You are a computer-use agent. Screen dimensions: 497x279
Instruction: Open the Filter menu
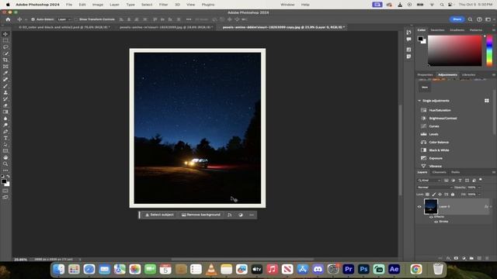click(x=163, y=5)
